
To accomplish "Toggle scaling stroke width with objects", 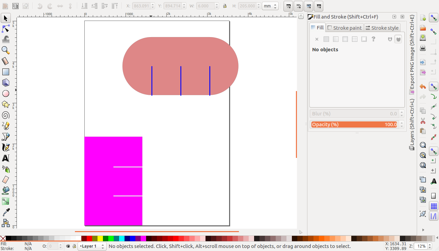I will 289,6.
